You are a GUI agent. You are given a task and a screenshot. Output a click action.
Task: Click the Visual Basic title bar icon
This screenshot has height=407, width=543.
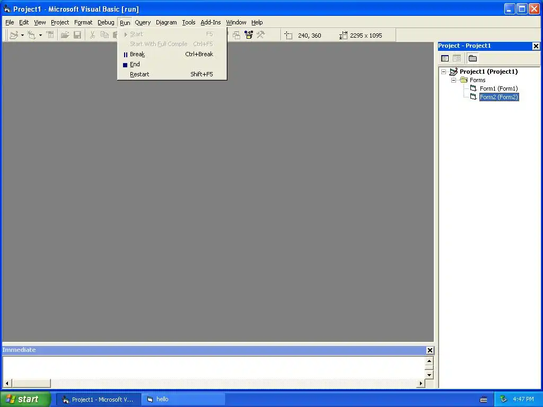click(x=7, y=8)
